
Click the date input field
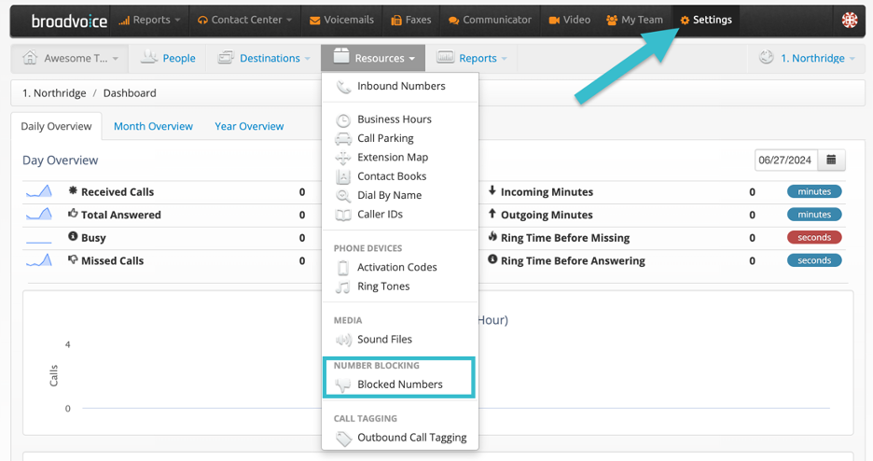785,160
